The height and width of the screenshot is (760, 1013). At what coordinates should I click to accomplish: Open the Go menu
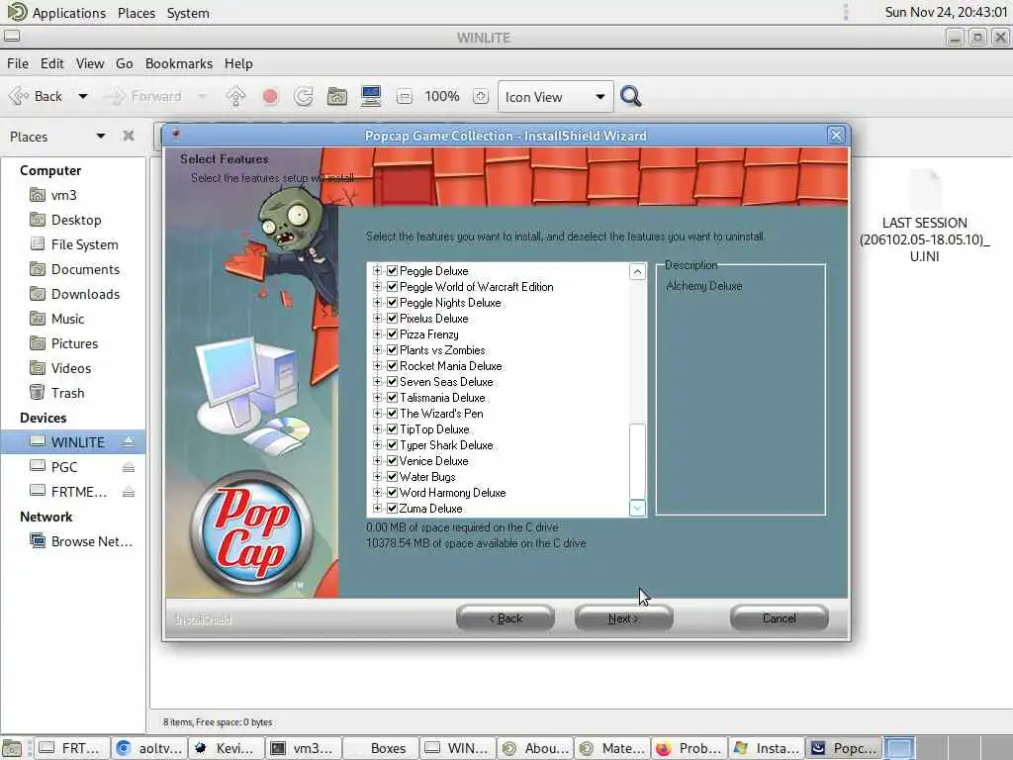click(124, 63)
